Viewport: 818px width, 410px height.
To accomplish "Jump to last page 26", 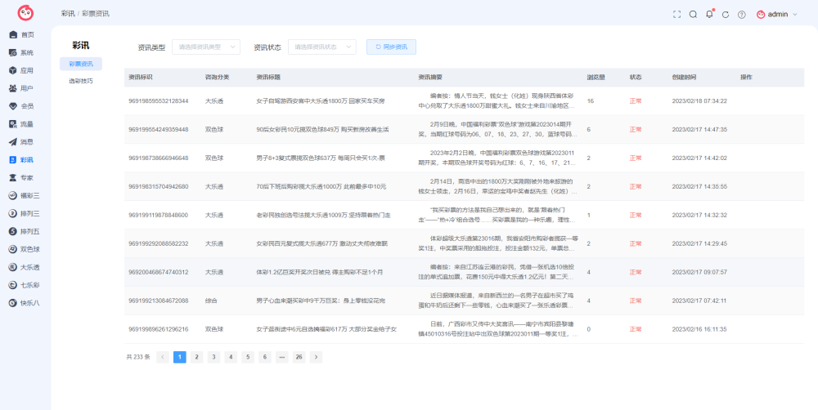I will pyautogui.click(x=299, y=357).
